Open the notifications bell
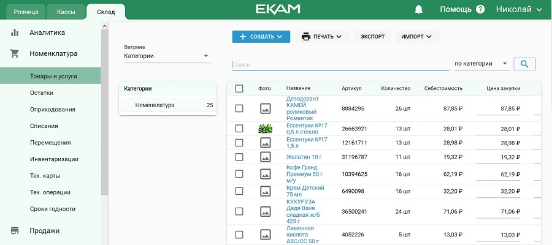The height and width of the screenshot is (245, 552). (418, 9)
